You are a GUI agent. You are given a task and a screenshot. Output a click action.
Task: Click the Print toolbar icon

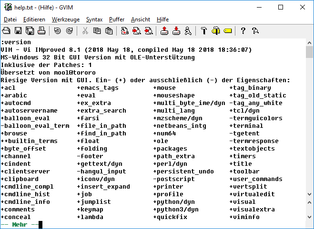[41, 31]
